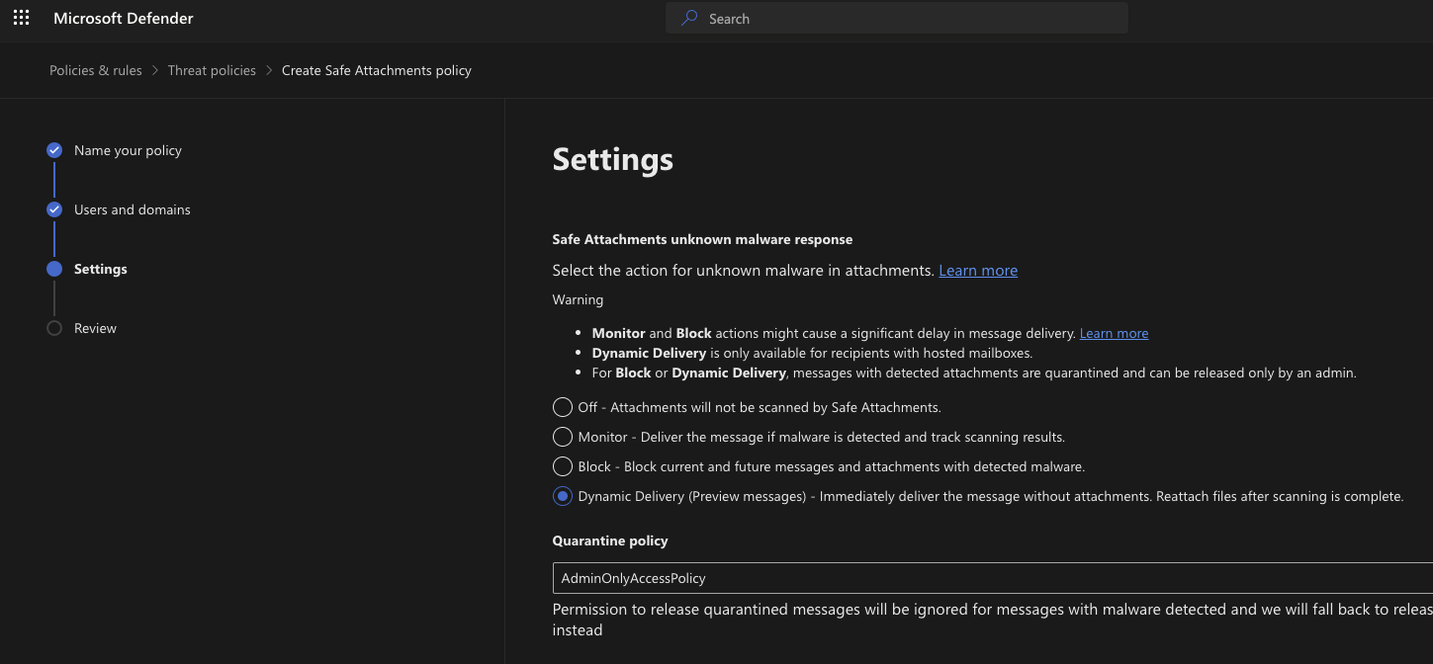Select the Dynamic Delivery radio option
Screen dimensions: 1433x664
[562, 496]
